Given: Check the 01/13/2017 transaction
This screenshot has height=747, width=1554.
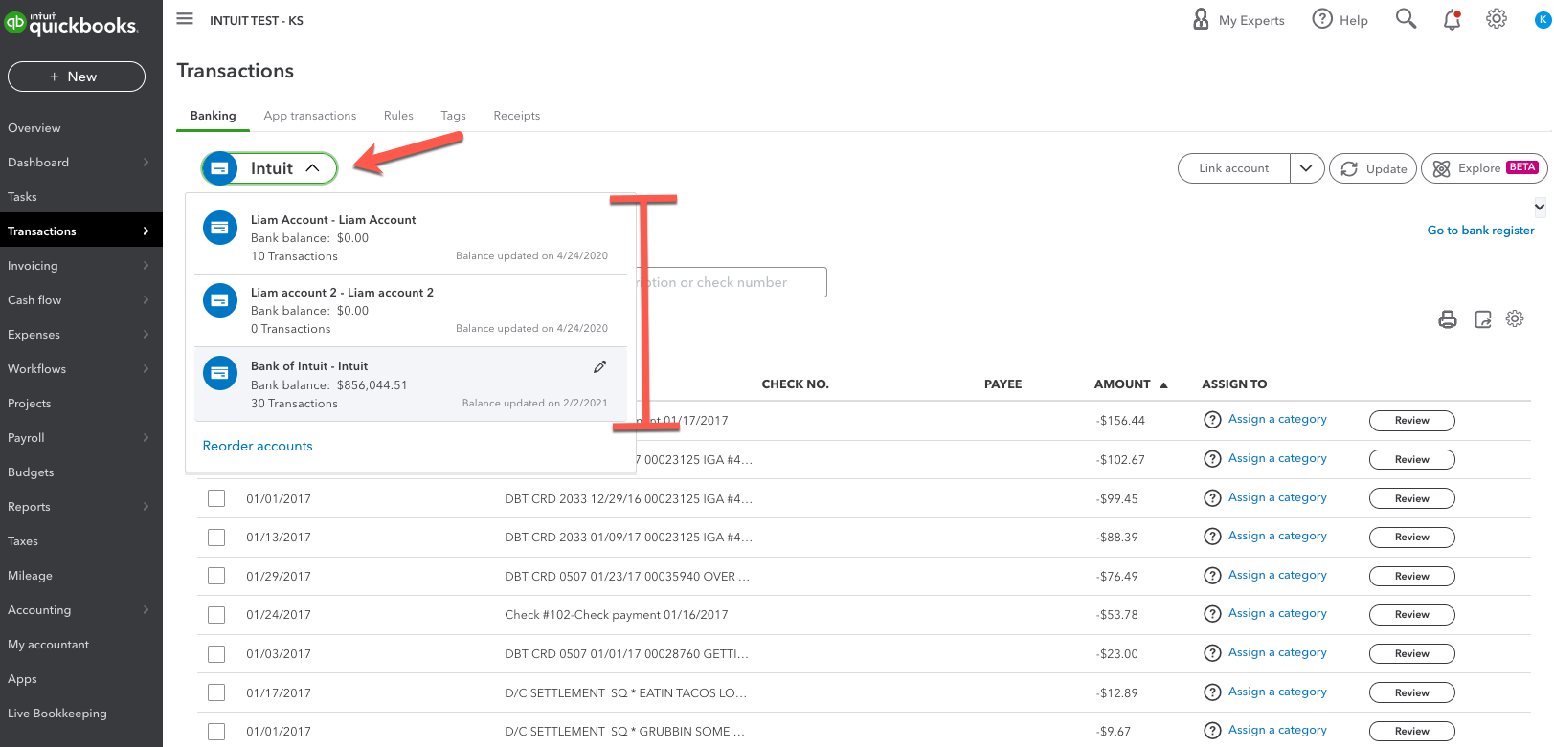Looking at the screenshot, I should click(x=216, y=538).
